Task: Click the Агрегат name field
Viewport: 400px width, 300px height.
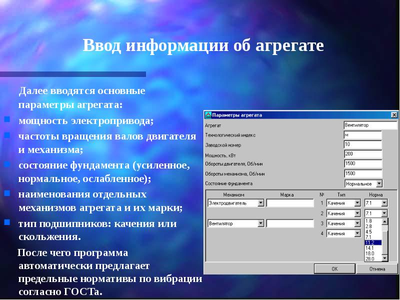Action: [x=363, y=125]
